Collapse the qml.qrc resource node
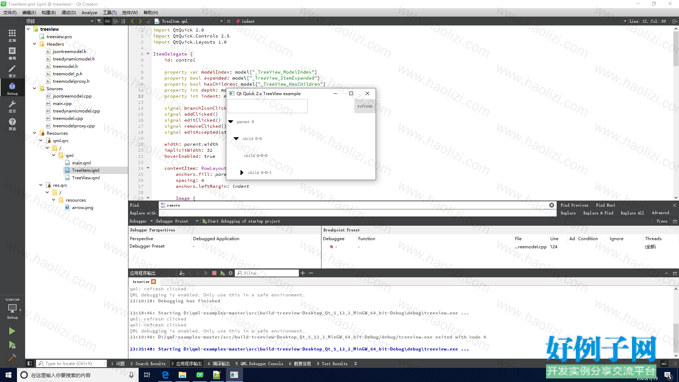 coord(41,140)
